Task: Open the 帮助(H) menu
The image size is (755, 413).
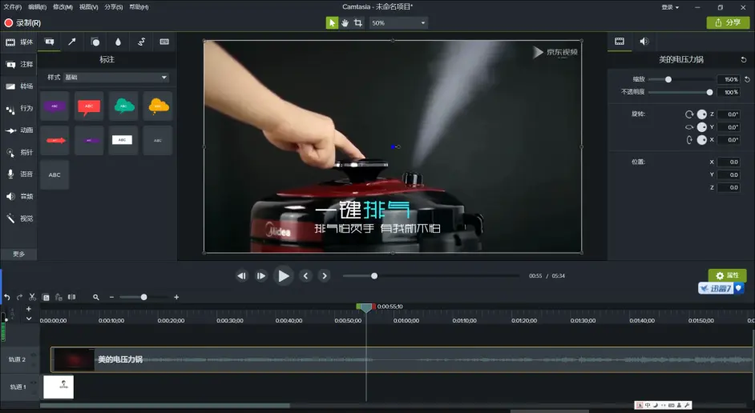Action: coord(139,6)
